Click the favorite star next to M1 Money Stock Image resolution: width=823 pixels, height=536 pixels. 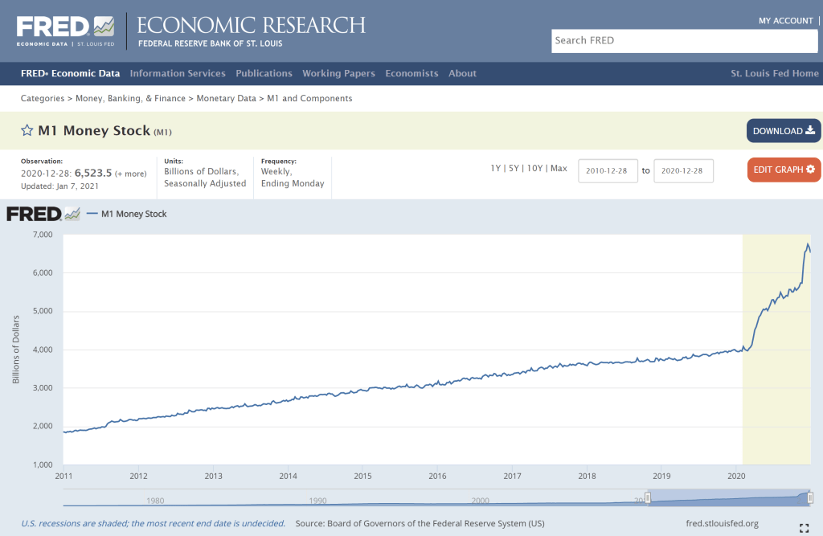(x=27, y=130)
